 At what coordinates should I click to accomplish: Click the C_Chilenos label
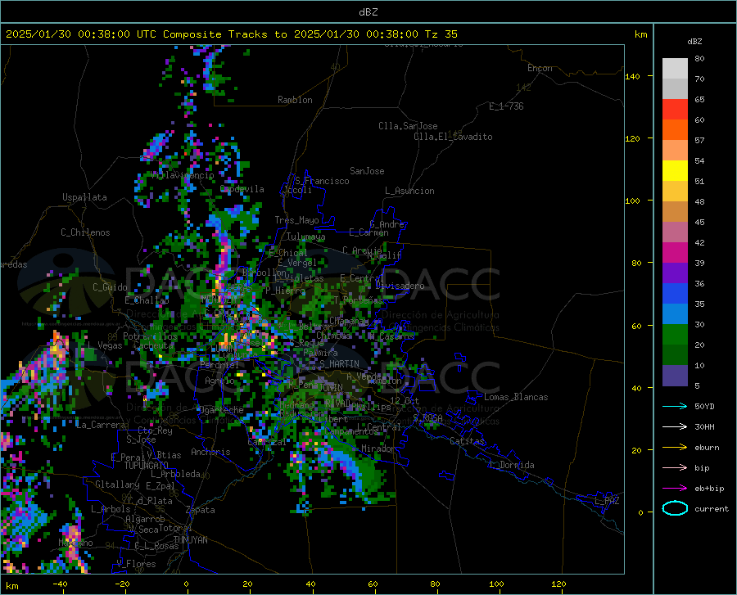85,232
